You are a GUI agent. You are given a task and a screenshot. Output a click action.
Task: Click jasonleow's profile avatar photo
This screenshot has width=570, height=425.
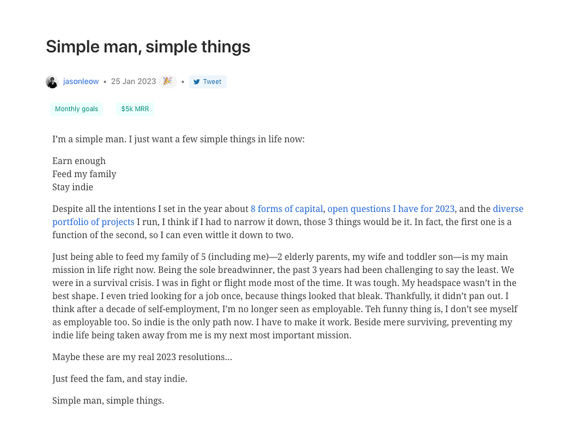[x=52, y=81]
